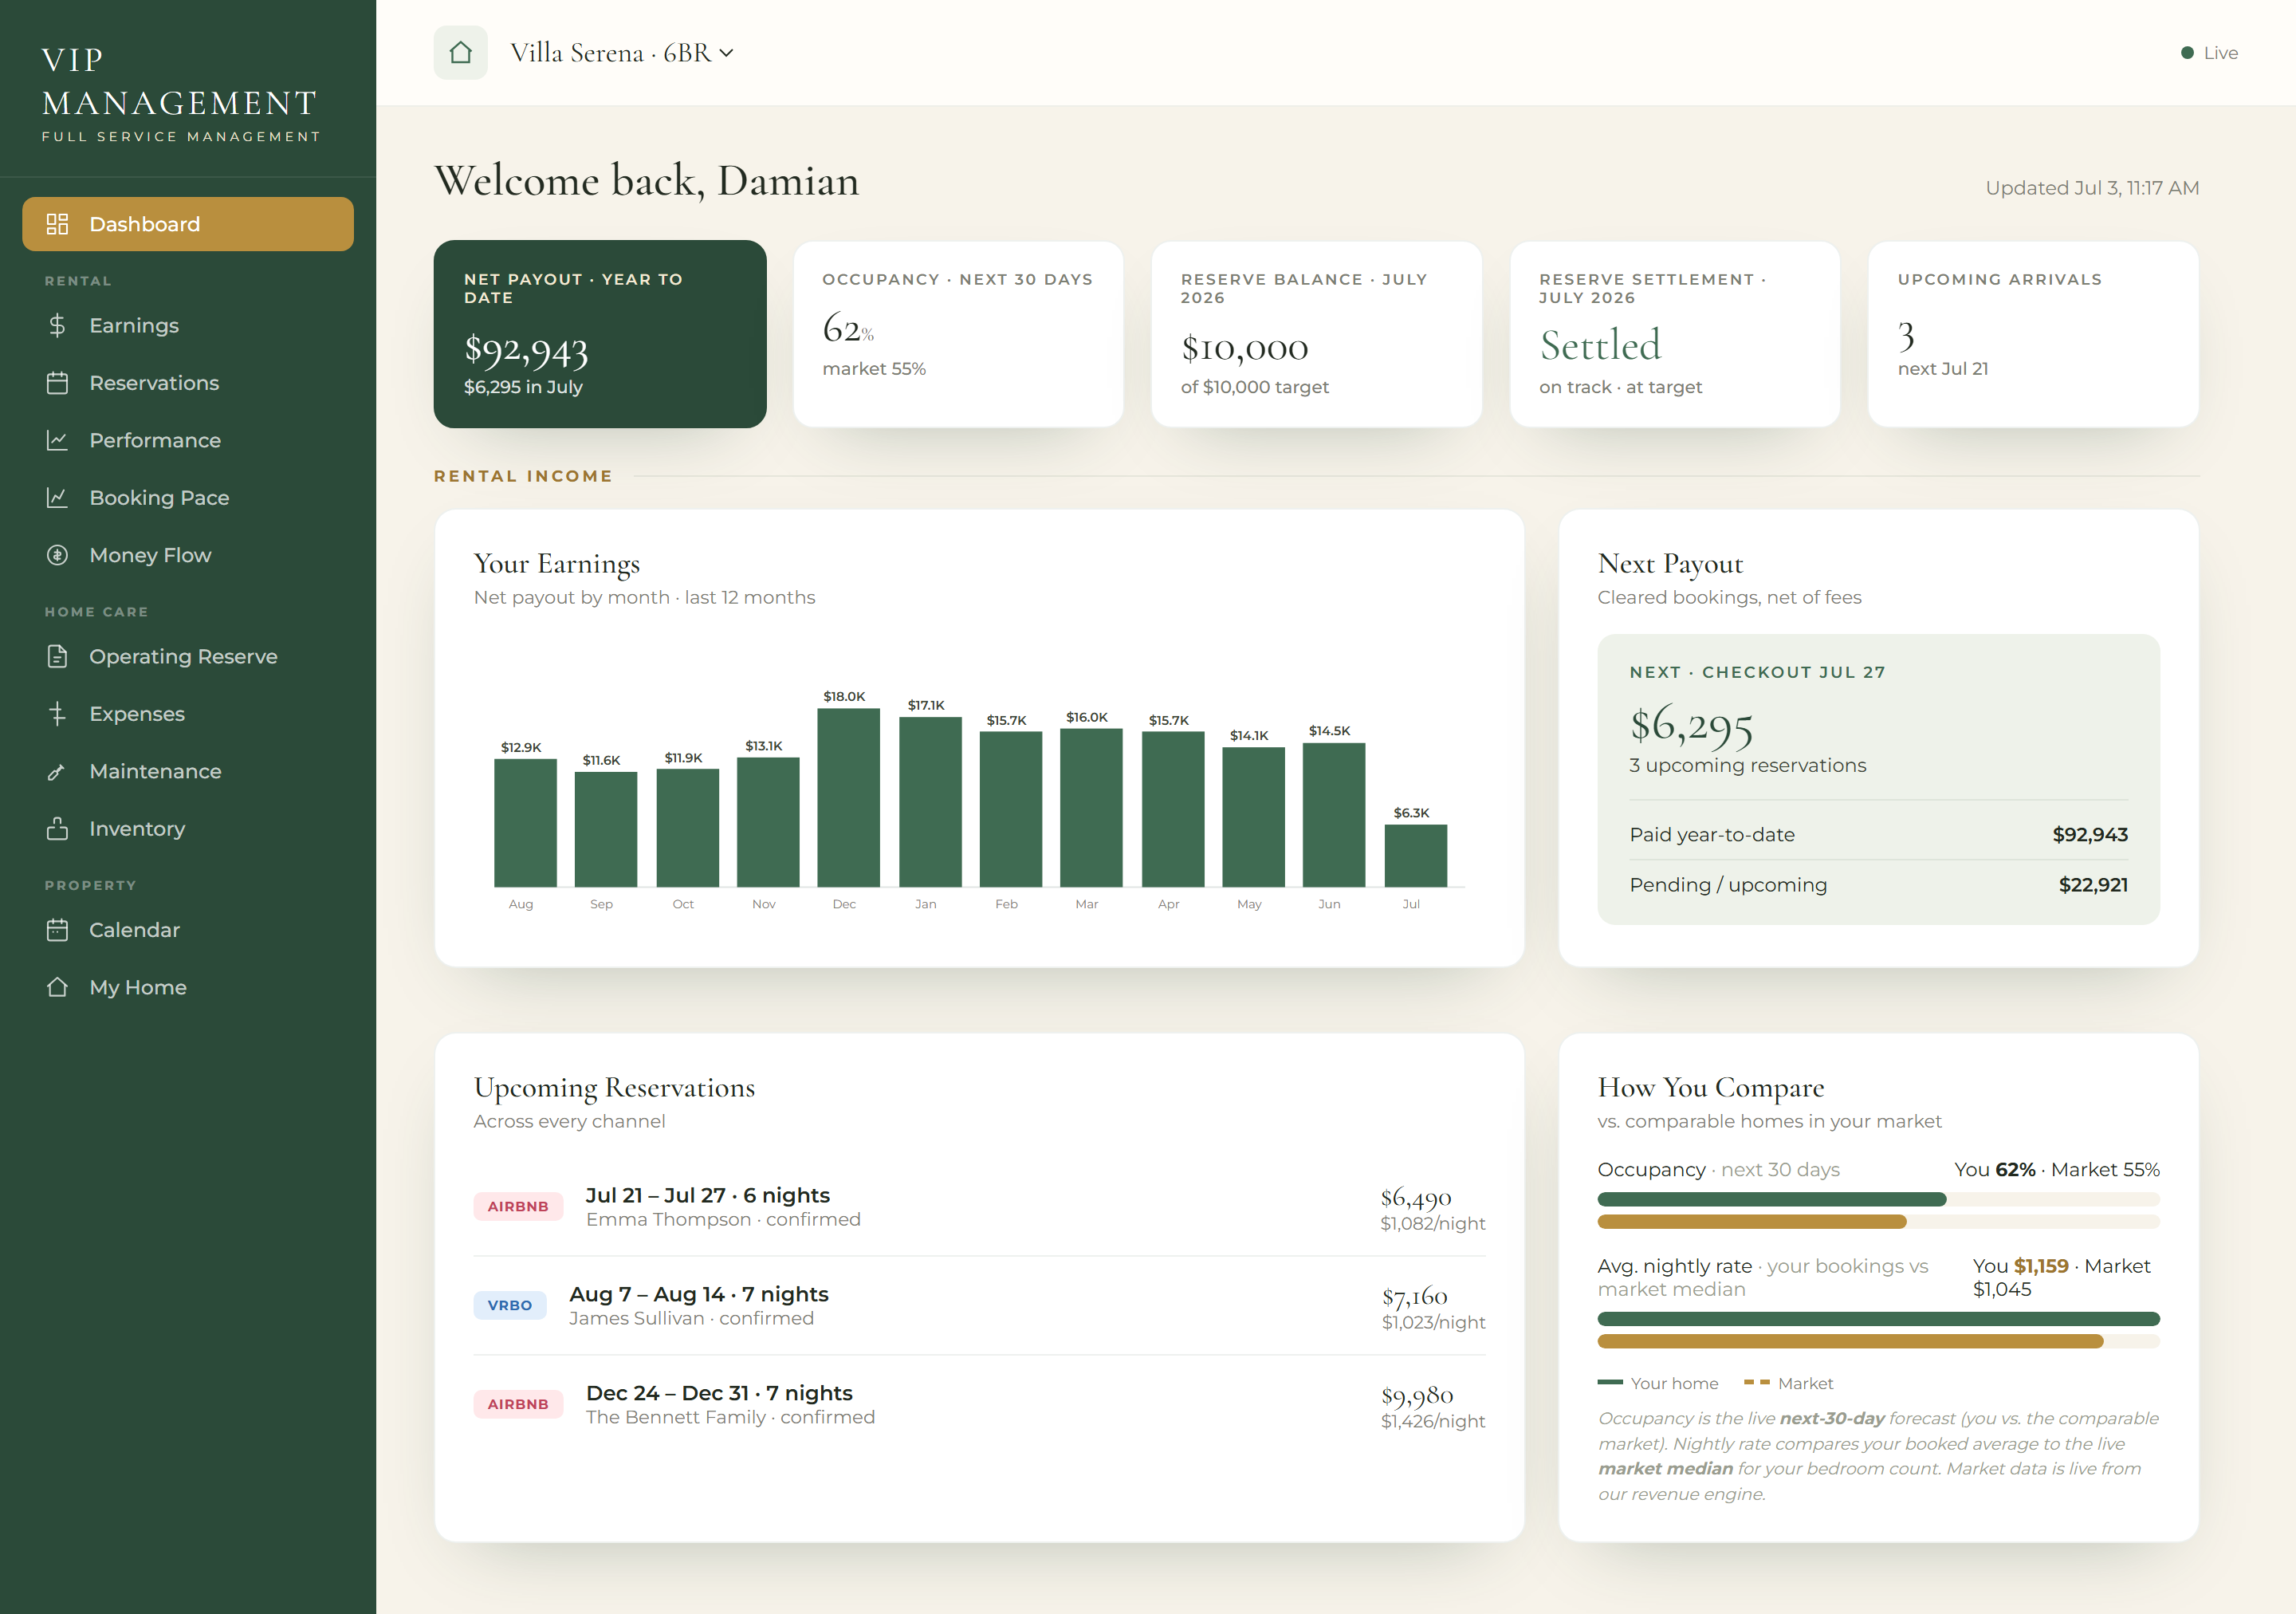This screenshot has height=1614, width=2296.
Task: Click the AIRBNB badge on Dec 24 booking
Action: pos(518,1404)
